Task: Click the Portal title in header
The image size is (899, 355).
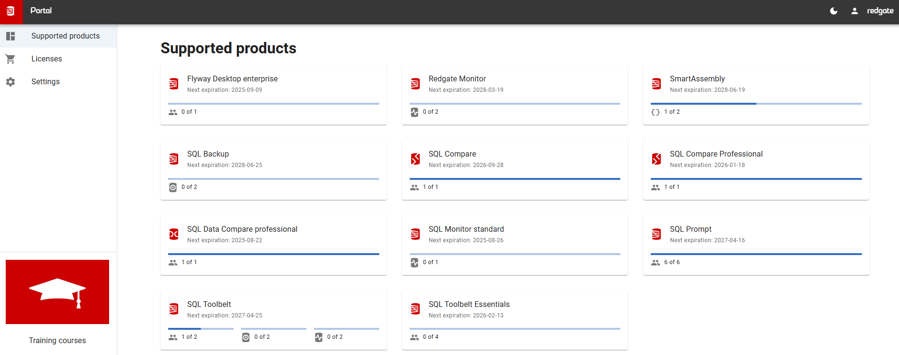Action: pos(41,10)
